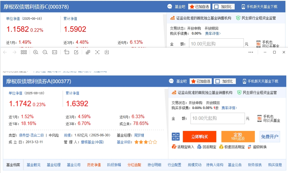Open fund manager 周梦婕 link
This screenshot has height=173, width=288.
139,135
